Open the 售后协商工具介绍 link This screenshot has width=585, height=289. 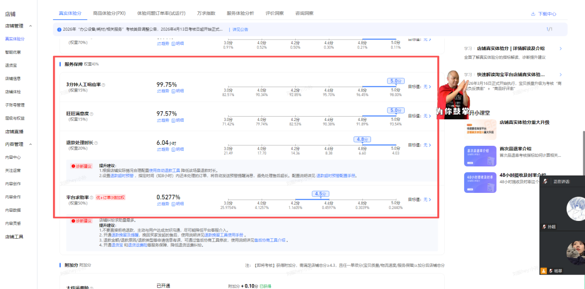pyautogui.click(x=270, y=240)
